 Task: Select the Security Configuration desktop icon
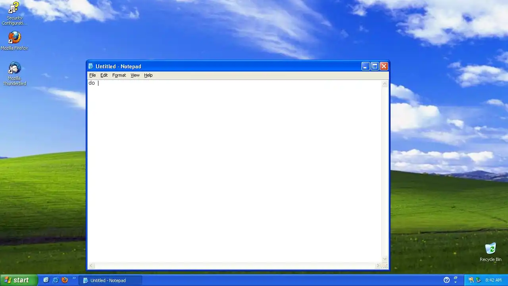pos(14,14)
